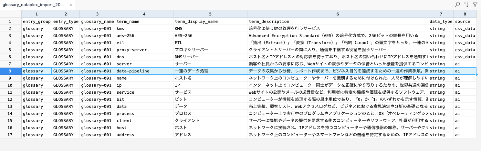The height and width of the screenshot is (151, 481).
Task: Click the KMS description starting 暗号化に使う鍵
Action: tap(338, 29)
